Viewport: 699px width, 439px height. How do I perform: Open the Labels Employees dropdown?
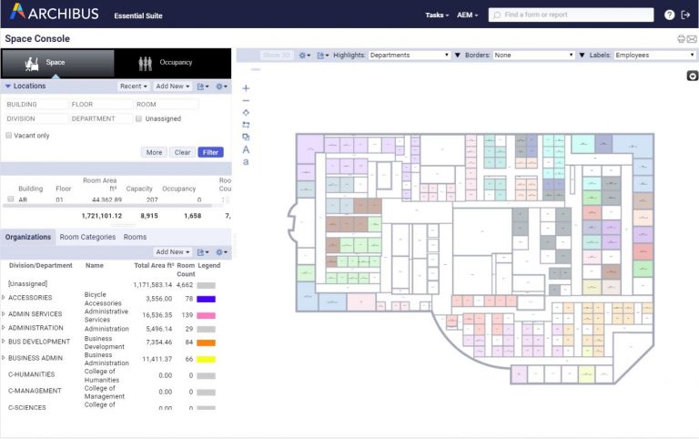pyautogui.click(x=653, y=56)
